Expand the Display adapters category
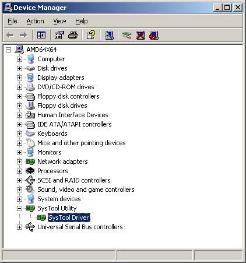This screenshot has height=263, width=246. click(x=19, y=78)
